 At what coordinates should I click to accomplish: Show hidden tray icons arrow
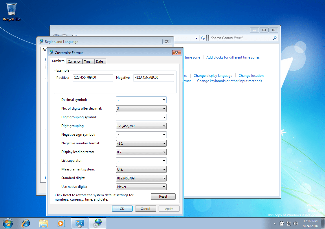[275, 223]
